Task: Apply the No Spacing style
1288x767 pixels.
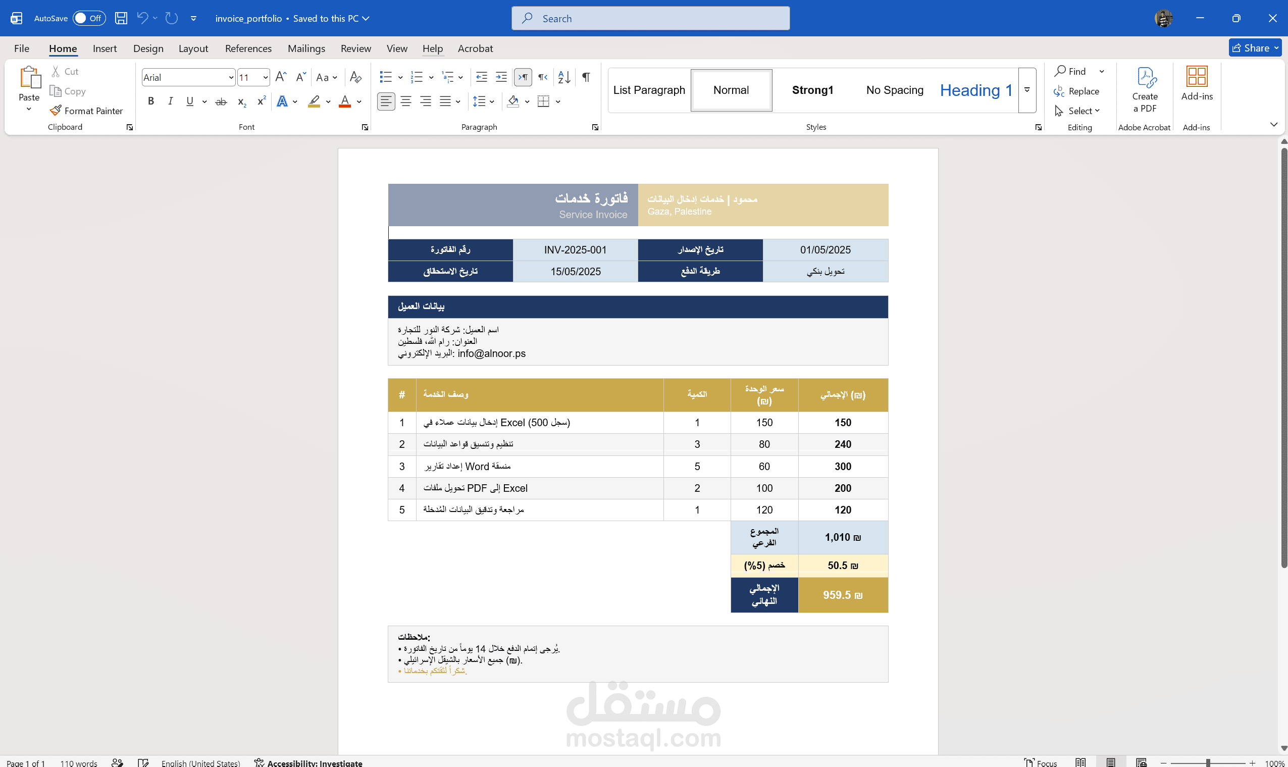Action: click(x=894, y=90)
